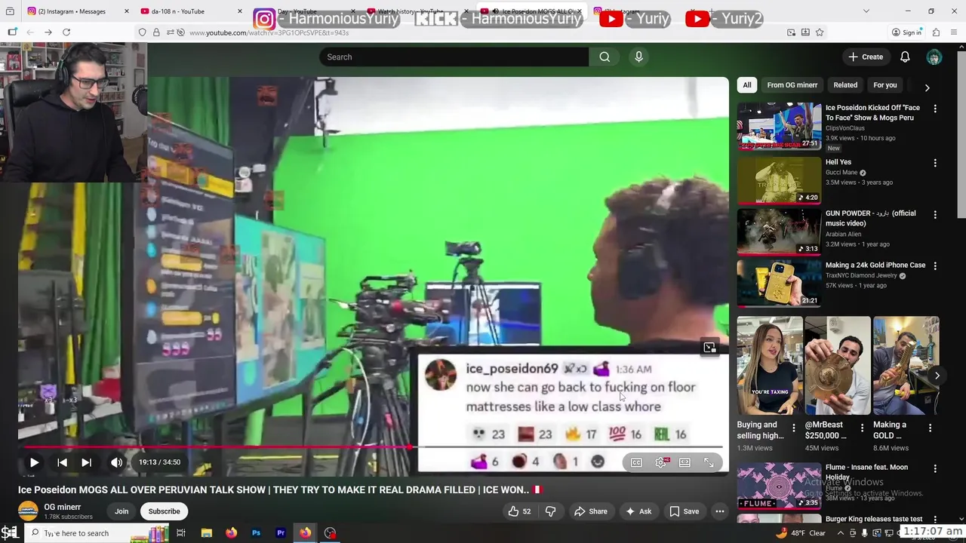Open the Ask AI button
This screenshot has width=966, height=543.
click(638, 511)
